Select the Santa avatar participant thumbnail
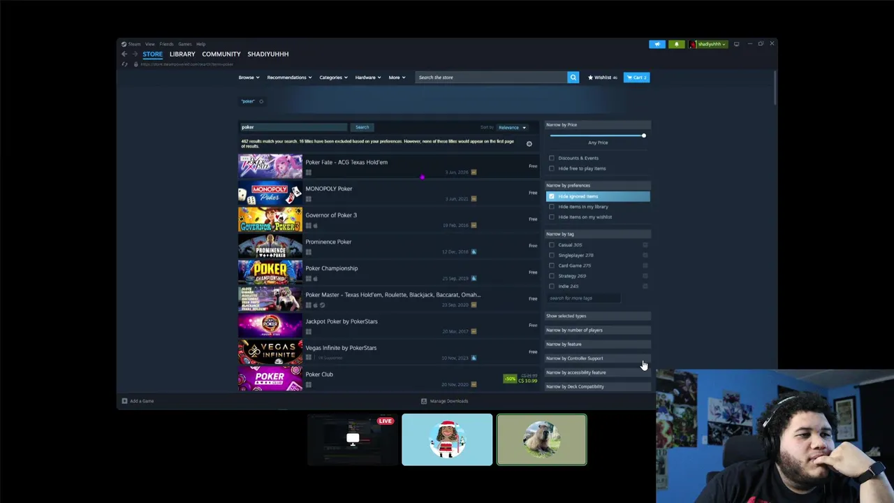894x503 pixels. [447, 439]
